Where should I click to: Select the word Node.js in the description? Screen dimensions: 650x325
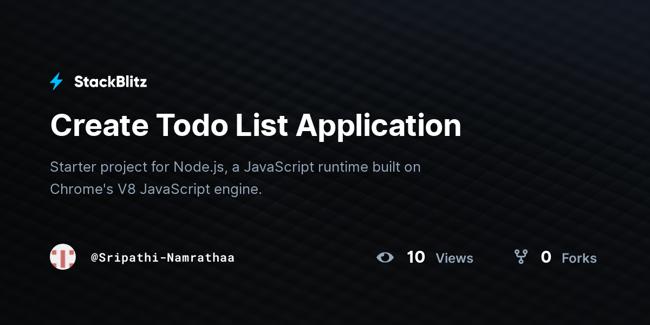[199, 167]
